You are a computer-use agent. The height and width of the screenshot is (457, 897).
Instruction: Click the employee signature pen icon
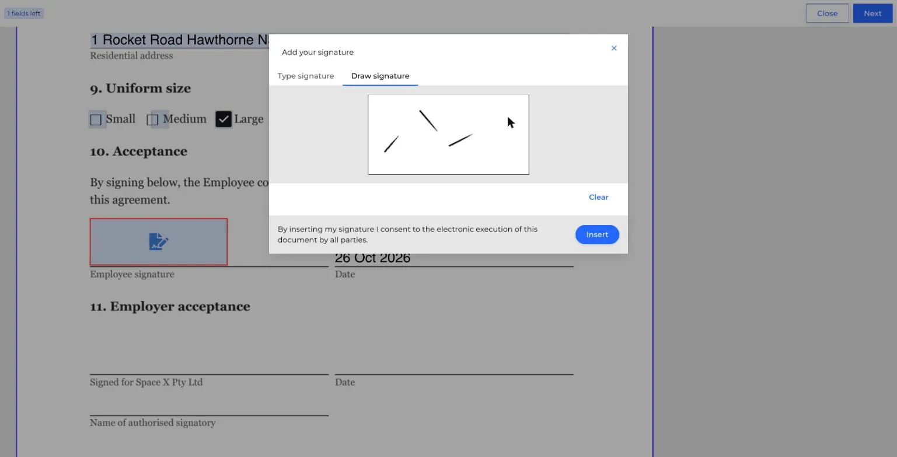[159, 241]
